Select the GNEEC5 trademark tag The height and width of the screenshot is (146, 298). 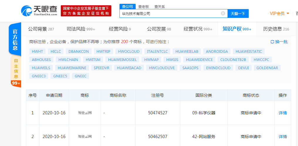coord(60,76)
